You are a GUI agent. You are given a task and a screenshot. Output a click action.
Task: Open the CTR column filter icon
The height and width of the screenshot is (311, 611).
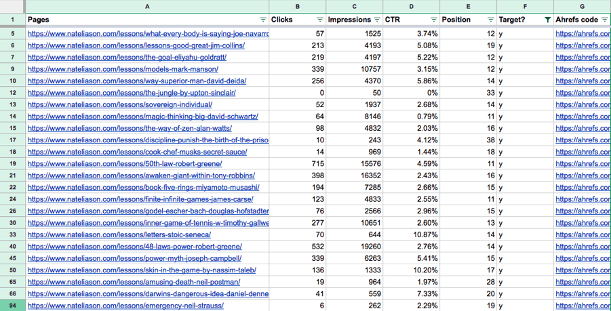pyautogui.click(x=434, y=20)
